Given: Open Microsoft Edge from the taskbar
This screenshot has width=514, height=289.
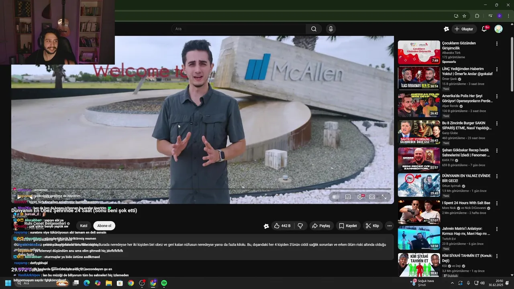Looking at the screenshot, I should pos(86,283).
